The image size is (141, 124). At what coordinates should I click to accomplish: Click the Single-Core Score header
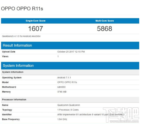click(x=36, y=21)
